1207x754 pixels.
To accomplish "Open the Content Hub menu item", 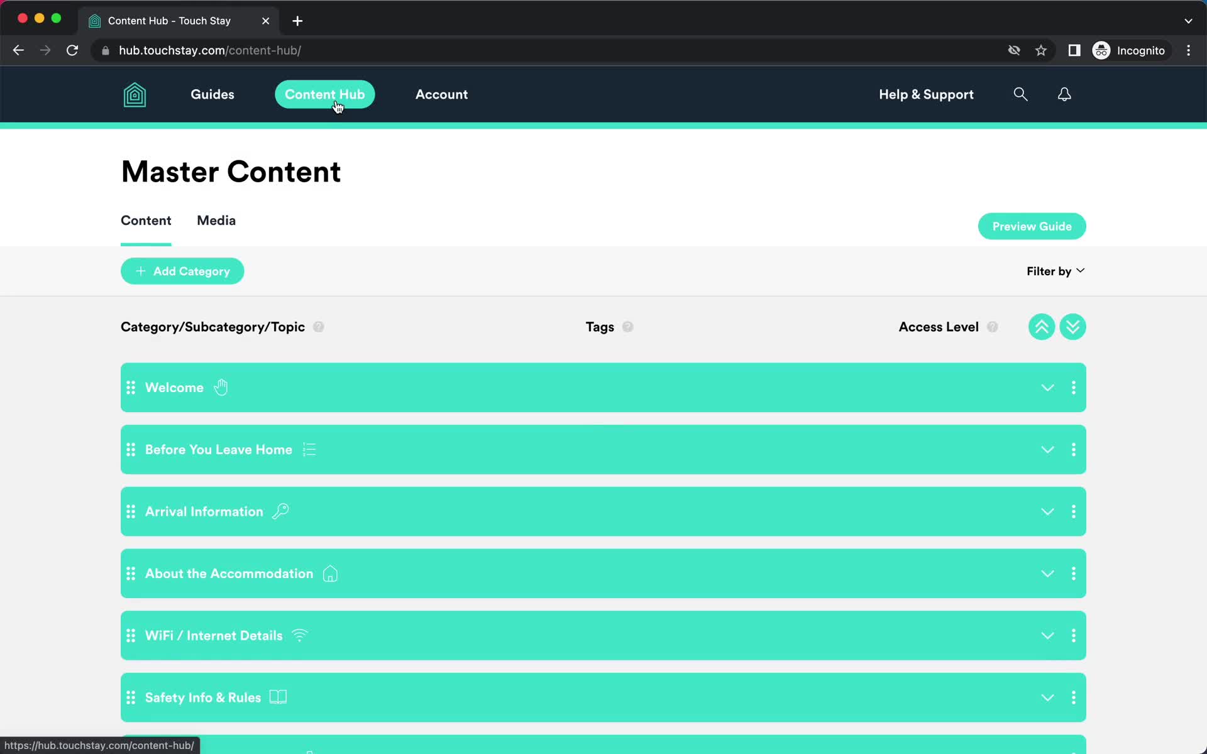I will click(x=325, y=94).
